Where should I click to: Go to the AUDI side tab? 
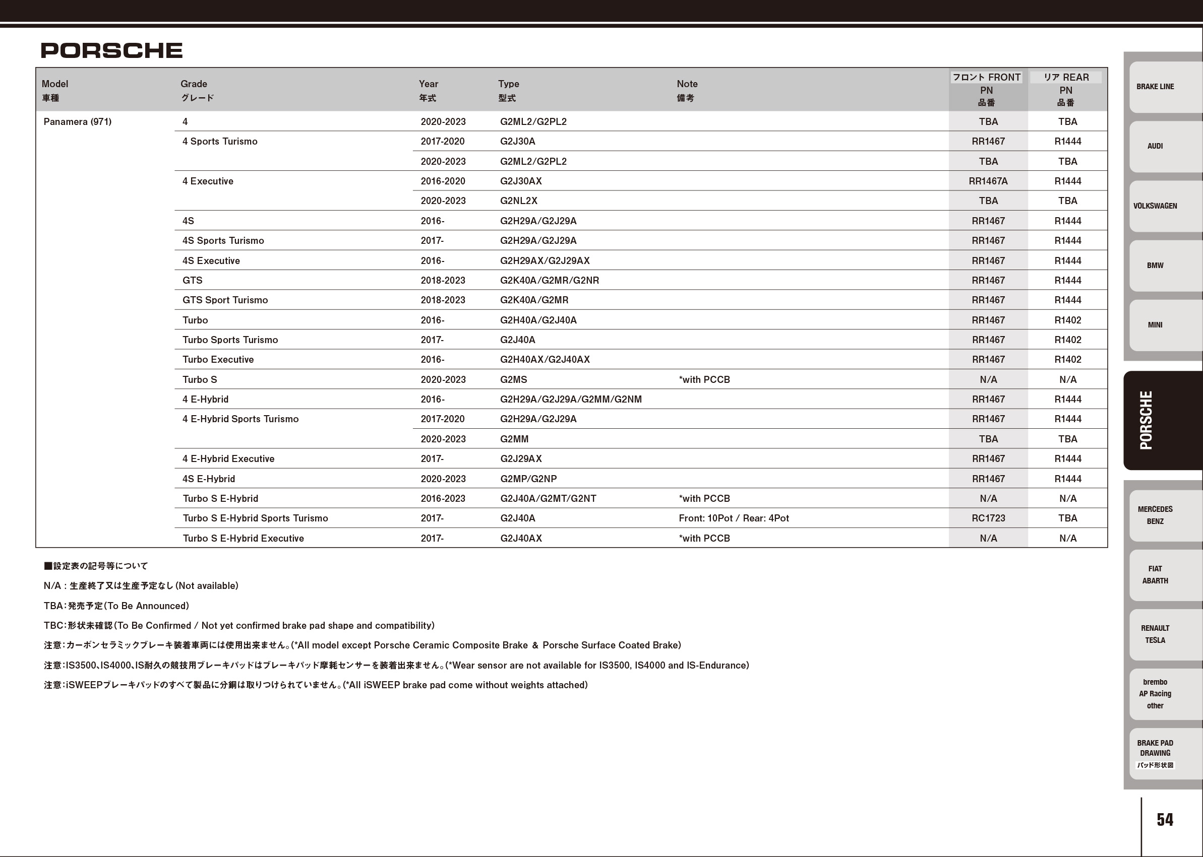pos(1166,146)
